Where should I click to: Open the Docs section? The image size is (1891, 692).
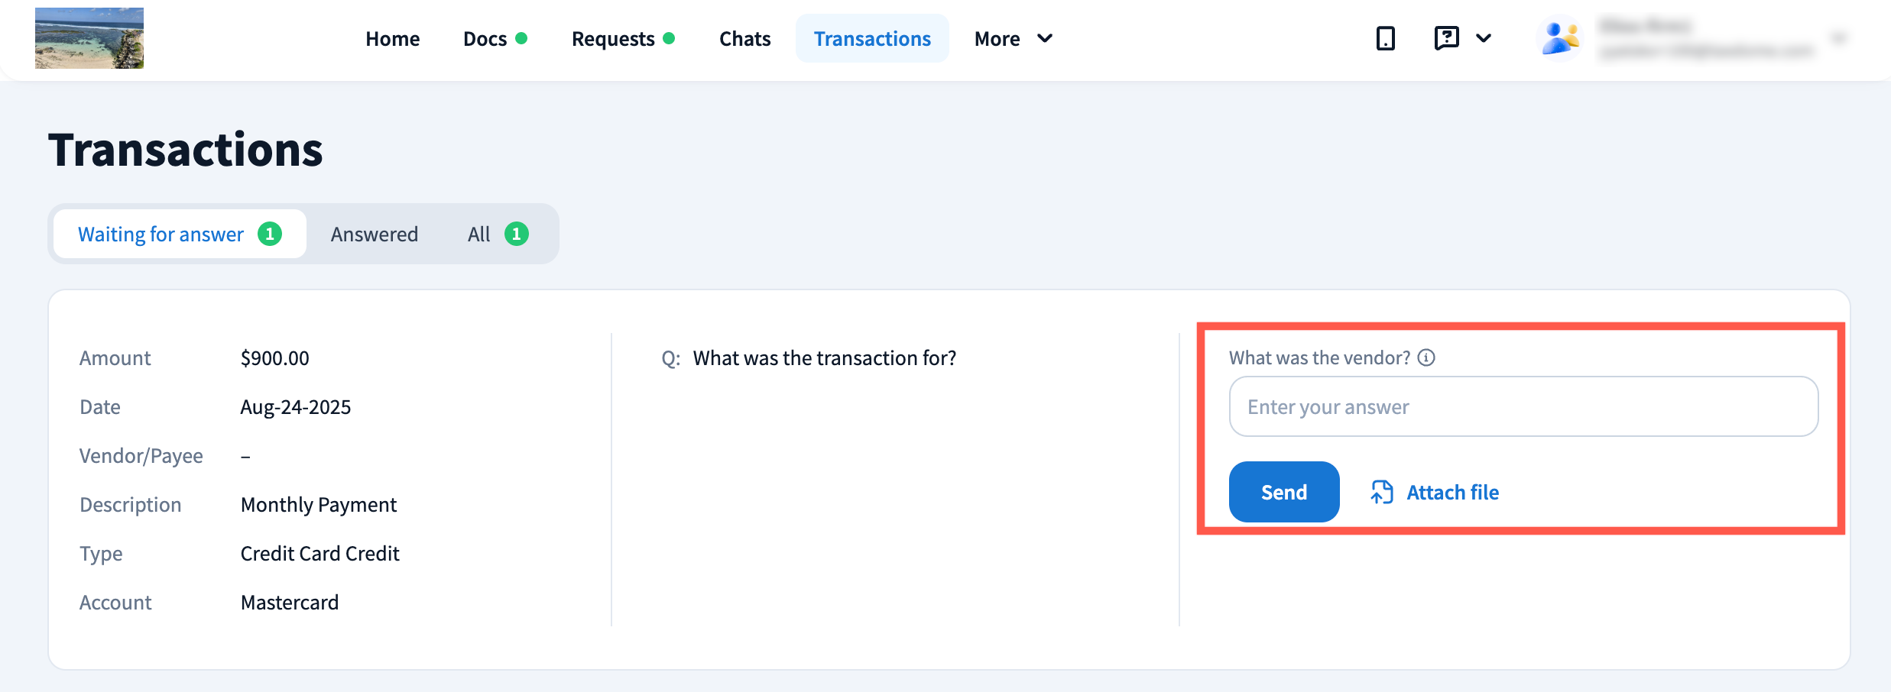click(485, 39)
